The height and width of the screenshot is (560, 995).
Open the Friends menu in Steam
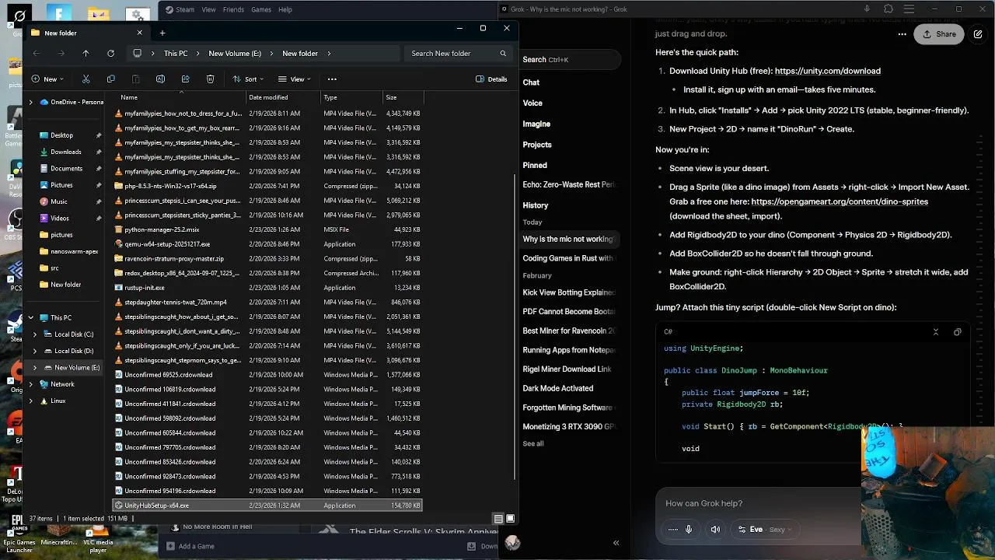(x=233, y=9)
